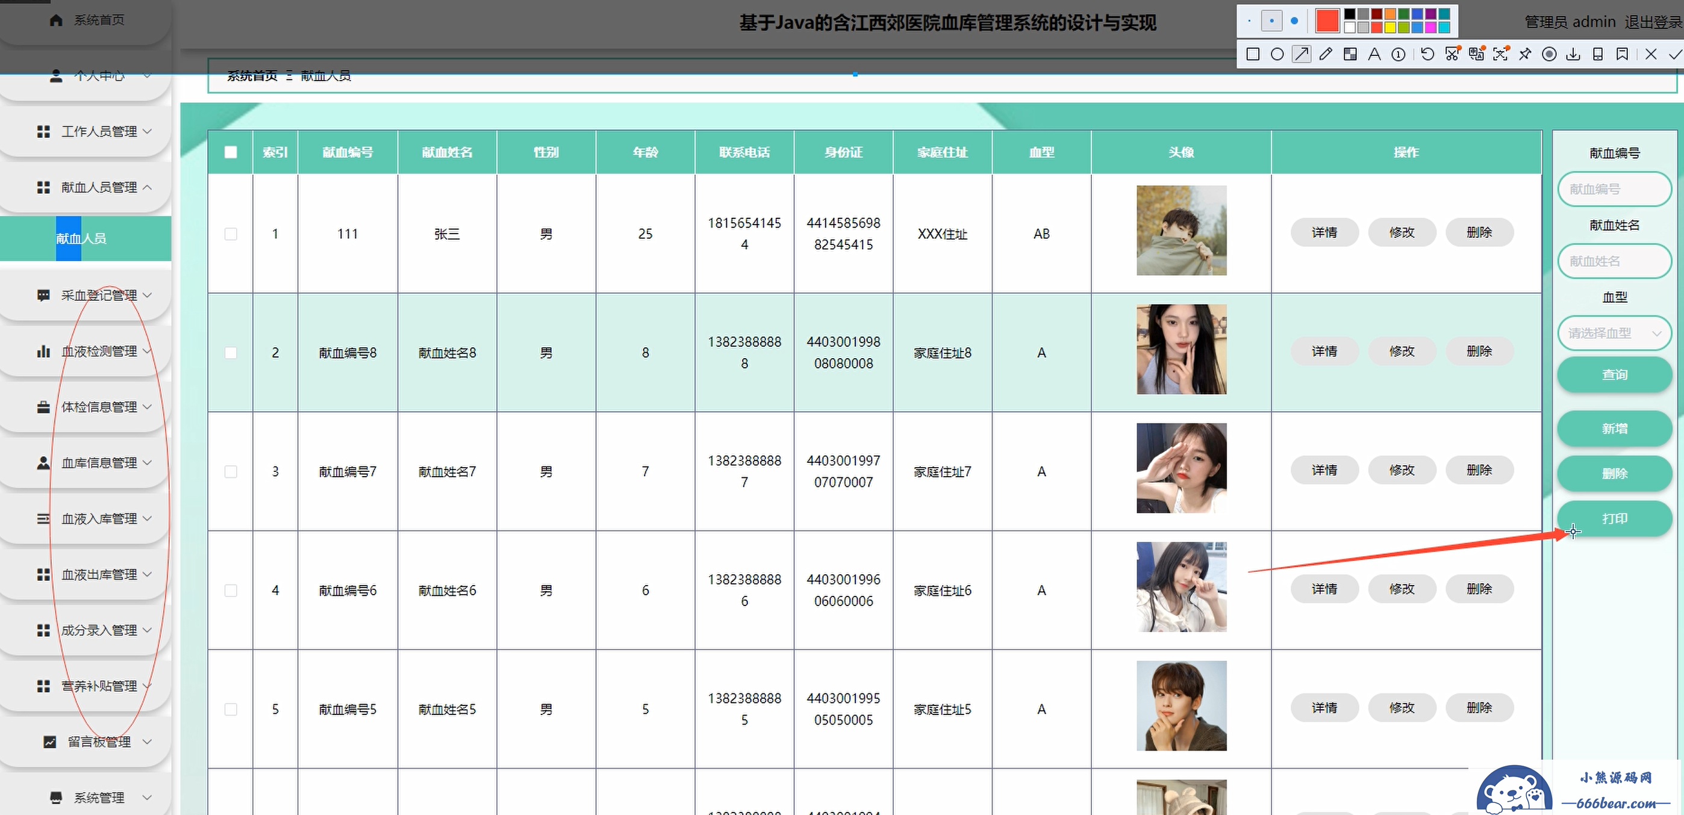This screenshot has width=1684, height=815.
Task: Check the box for row 张三
Action: coord(231,234)
